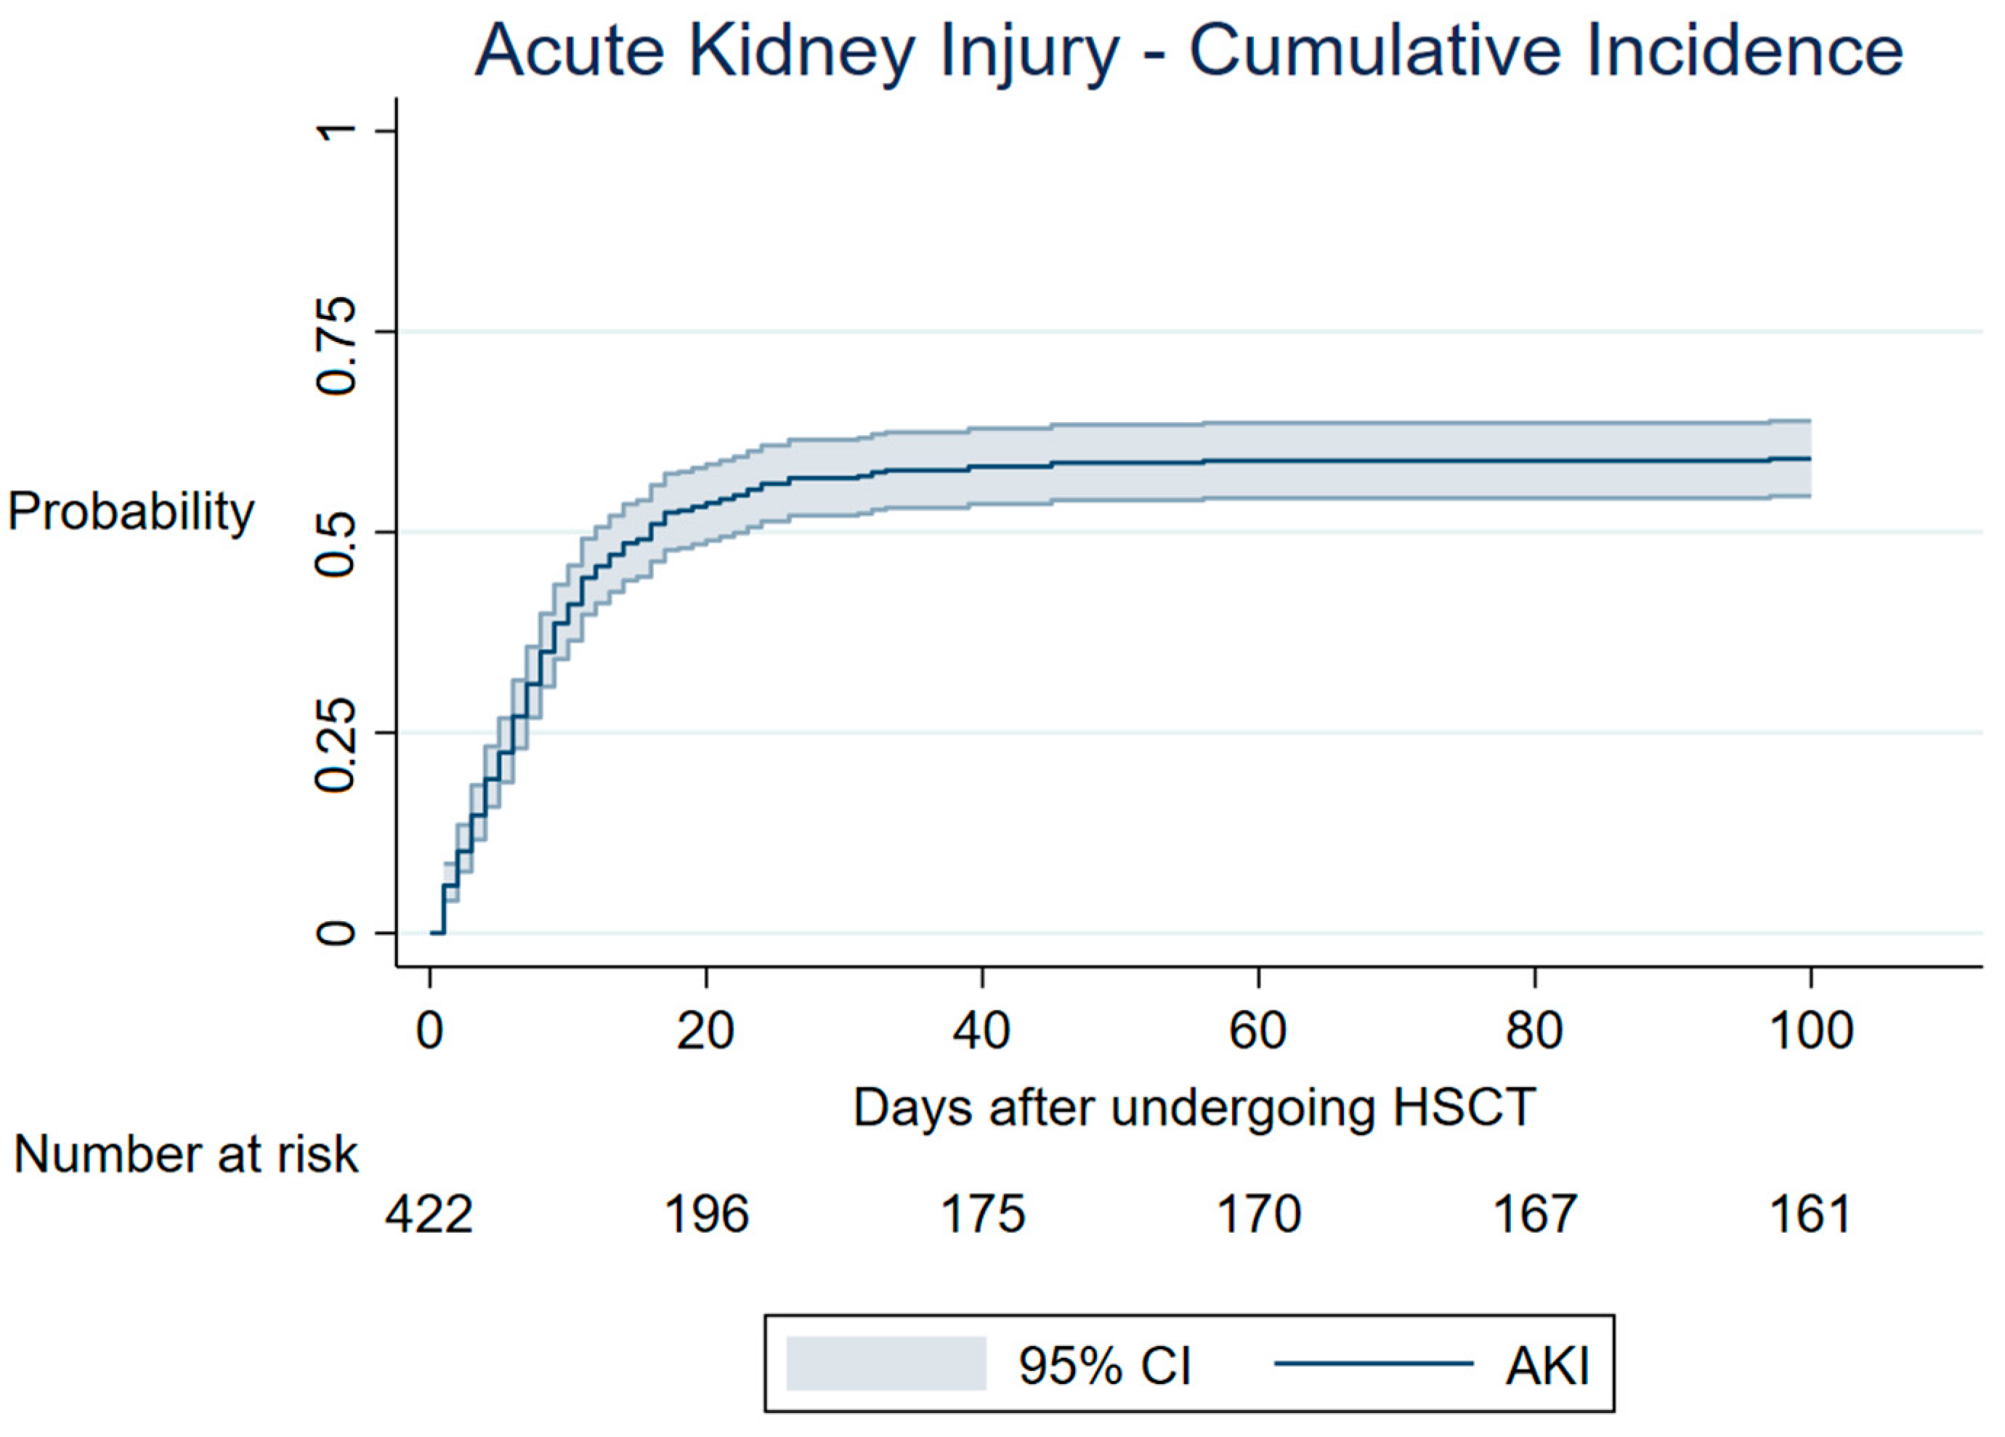Click the 0.5 y-axis tick label

pyautogui.click(x=337, y=545)
